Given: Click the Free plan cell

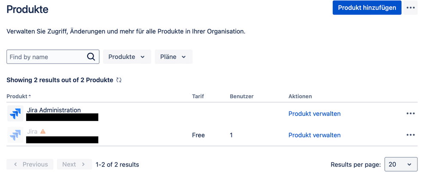Looking at the screenshot, I should [198, 135].
